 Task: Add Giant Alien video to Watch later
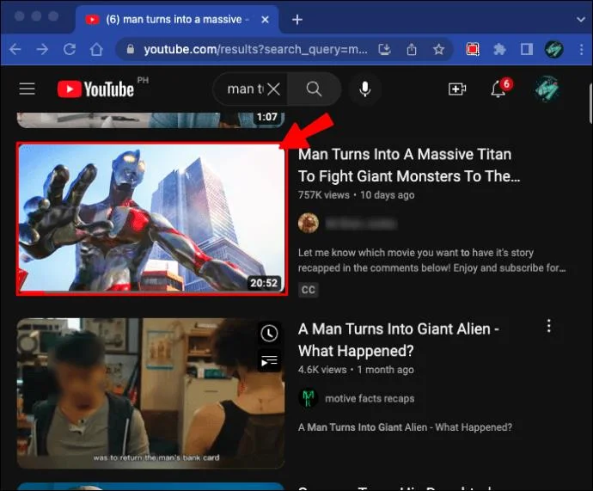pos(269,334)
